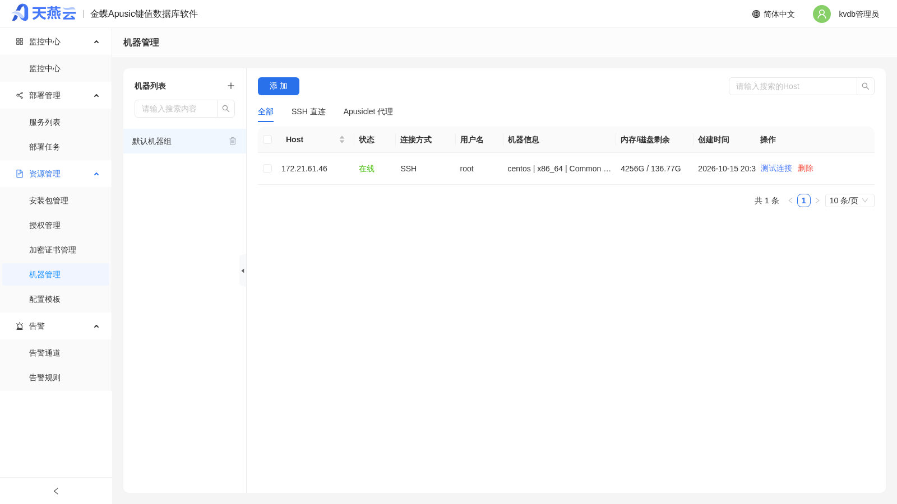Focus the 请输入搜索内容 field

(x=176, y=109)
